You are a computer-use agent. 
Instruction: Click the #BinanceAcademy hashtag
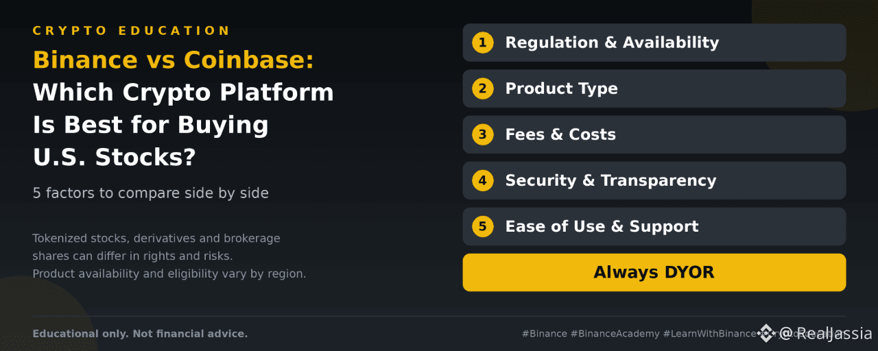615,334
